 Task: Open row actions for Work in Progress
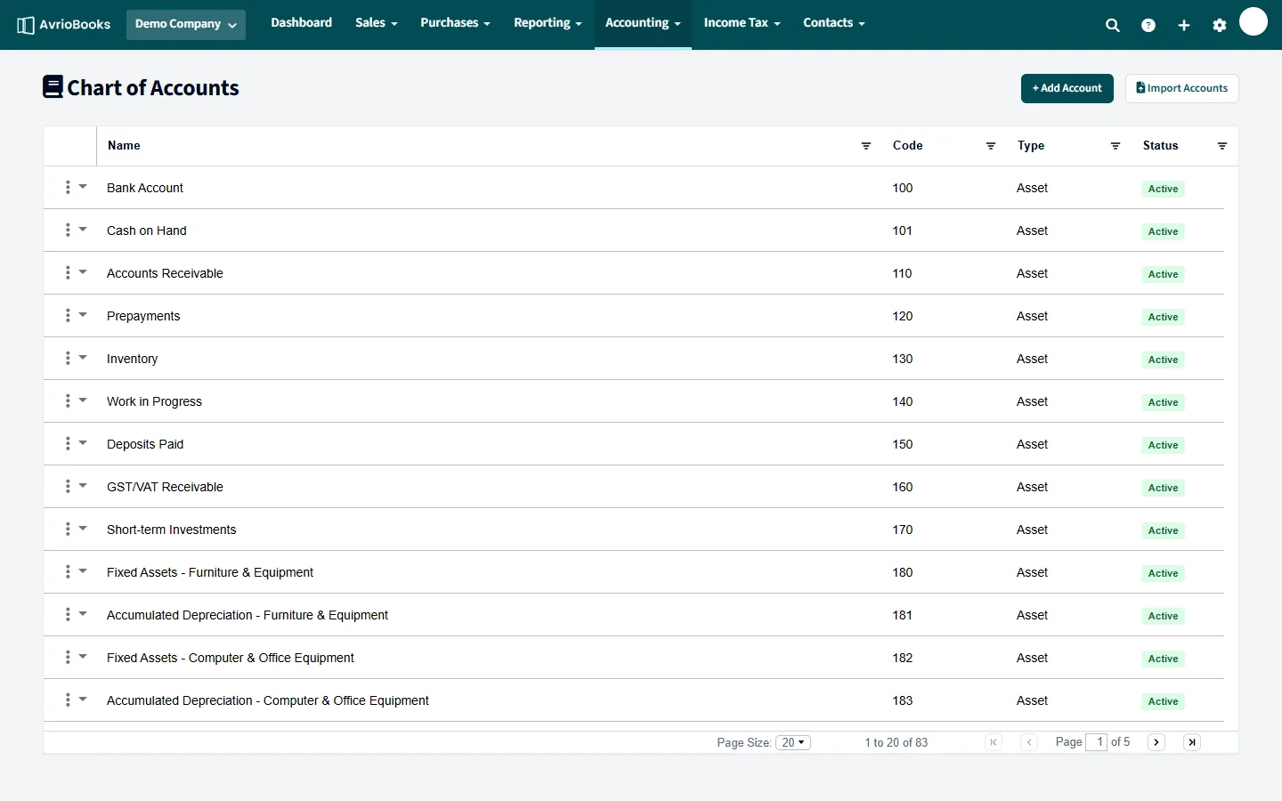(75, 401)
